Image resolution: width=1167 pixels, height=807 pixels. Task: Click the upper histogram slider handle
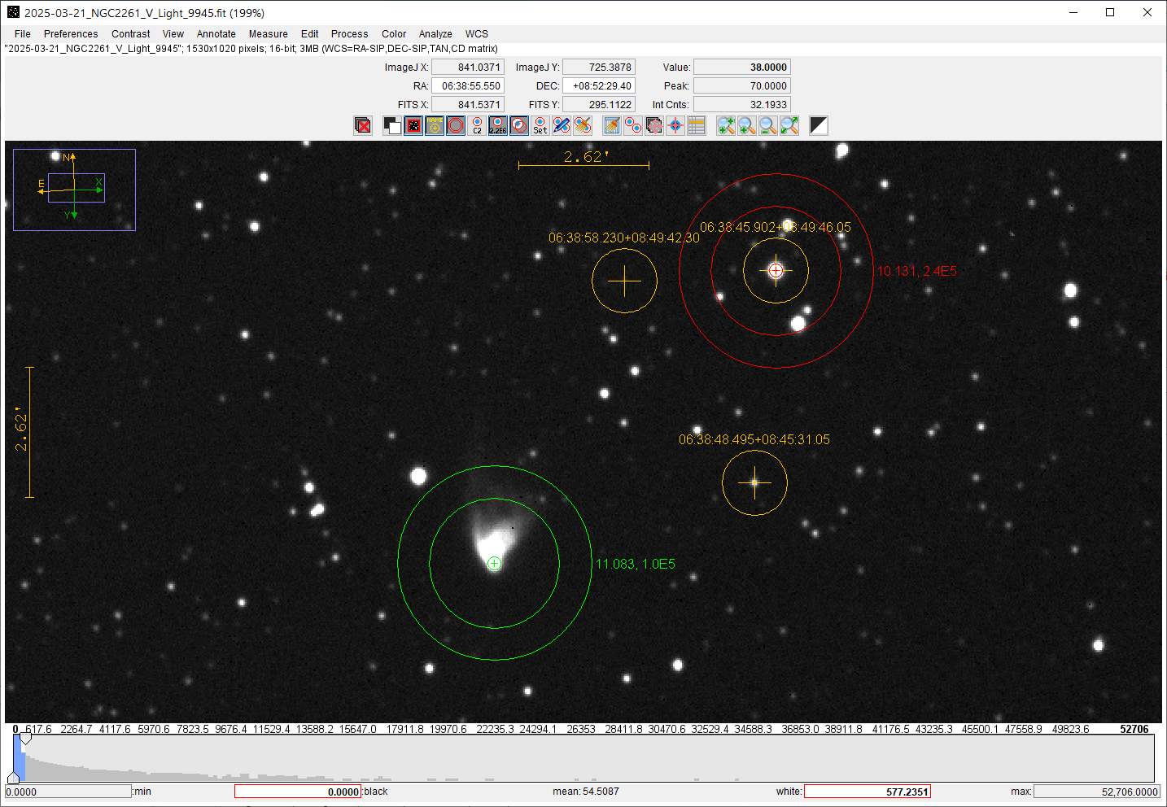point(25,739)
